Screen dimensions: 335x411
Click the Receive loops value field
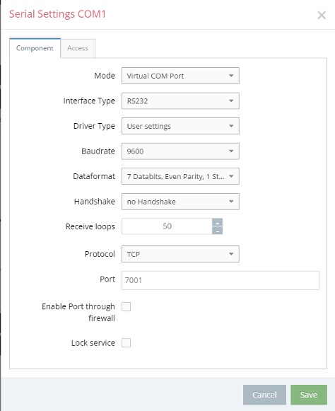pos(167,226)
